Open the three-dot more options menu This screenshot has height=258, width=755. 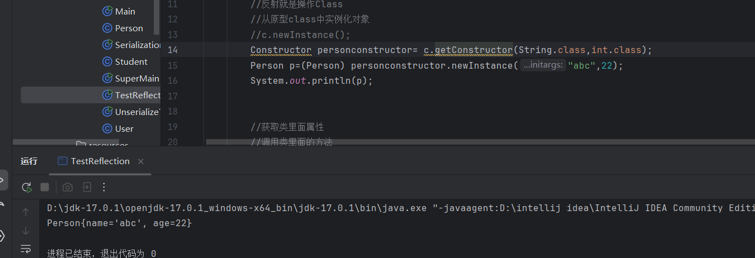[104, 187]
